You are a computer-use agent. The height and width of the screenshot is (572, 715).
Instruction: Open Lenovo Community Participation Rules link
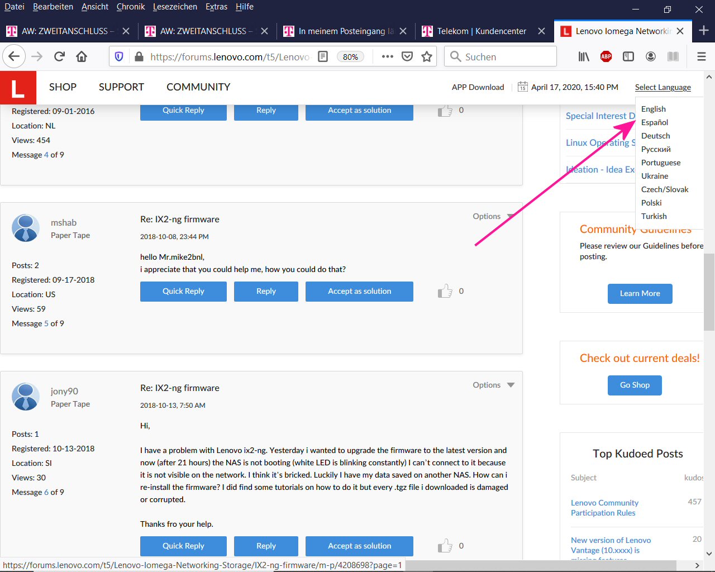[604, 508]
